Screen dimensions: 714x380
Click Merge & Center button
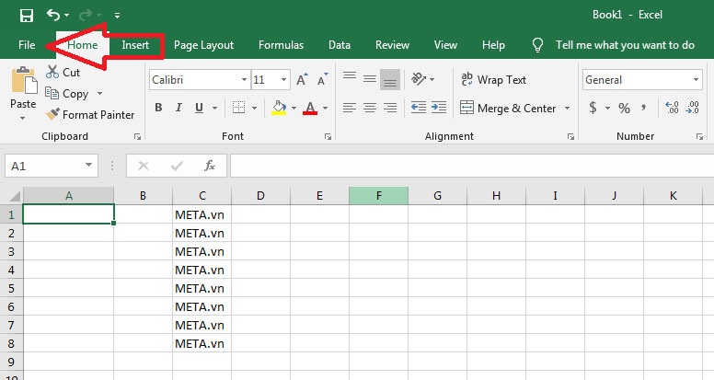coord(508,108)
